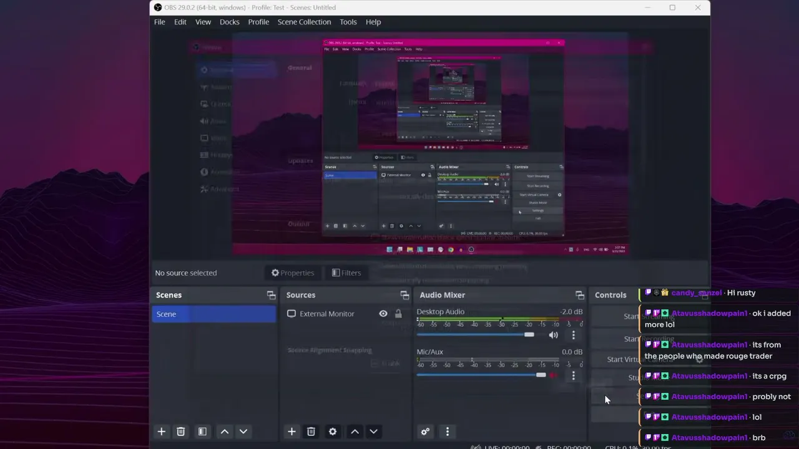Click the chat message 'ok i added more lol'
Image resolution: width=799 pixels, height=449 pixels.
718,319
